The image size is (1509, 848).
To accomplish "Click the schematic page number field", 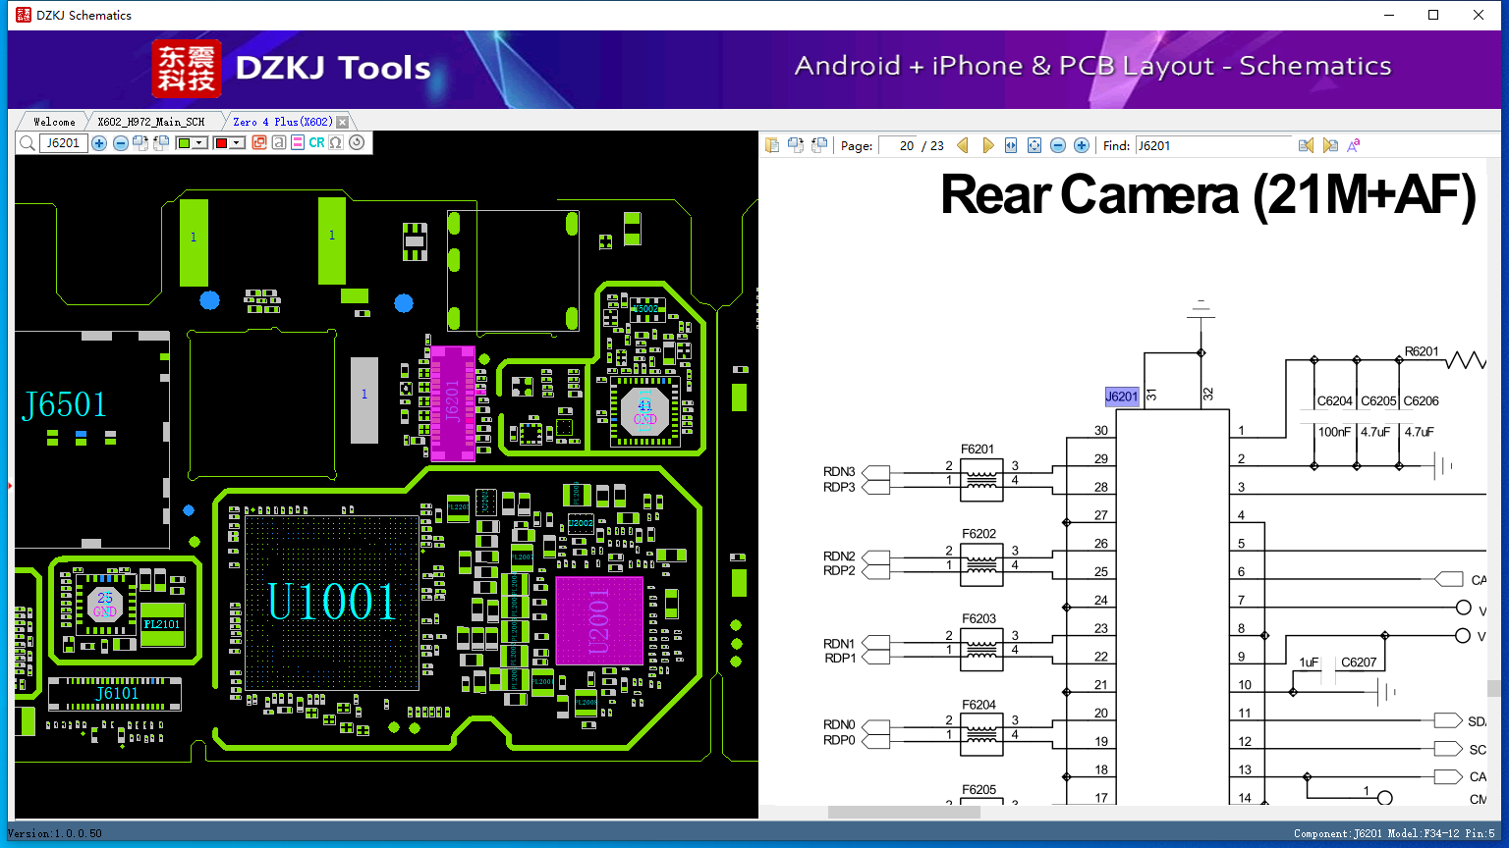I will tap(897, 145).
